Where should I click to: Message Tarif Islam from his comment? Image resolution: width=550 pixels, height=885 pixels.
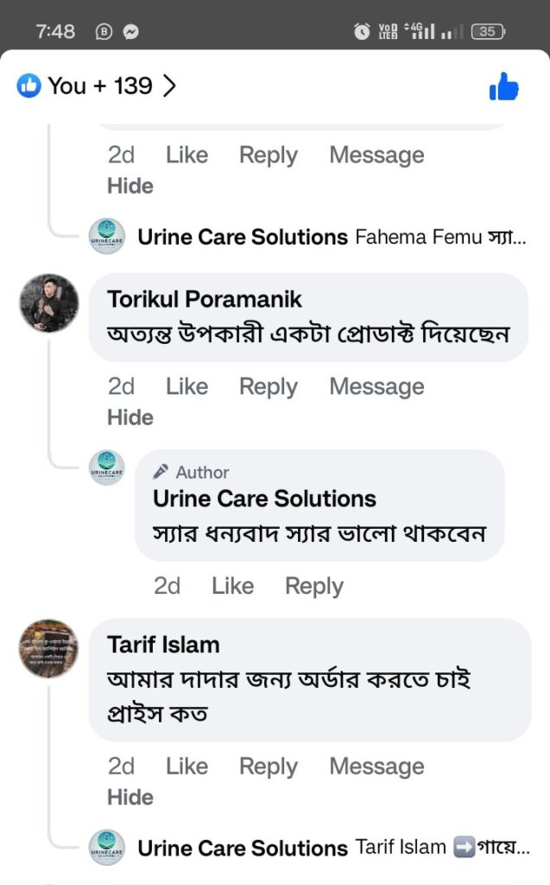click(x=376, y=766)
